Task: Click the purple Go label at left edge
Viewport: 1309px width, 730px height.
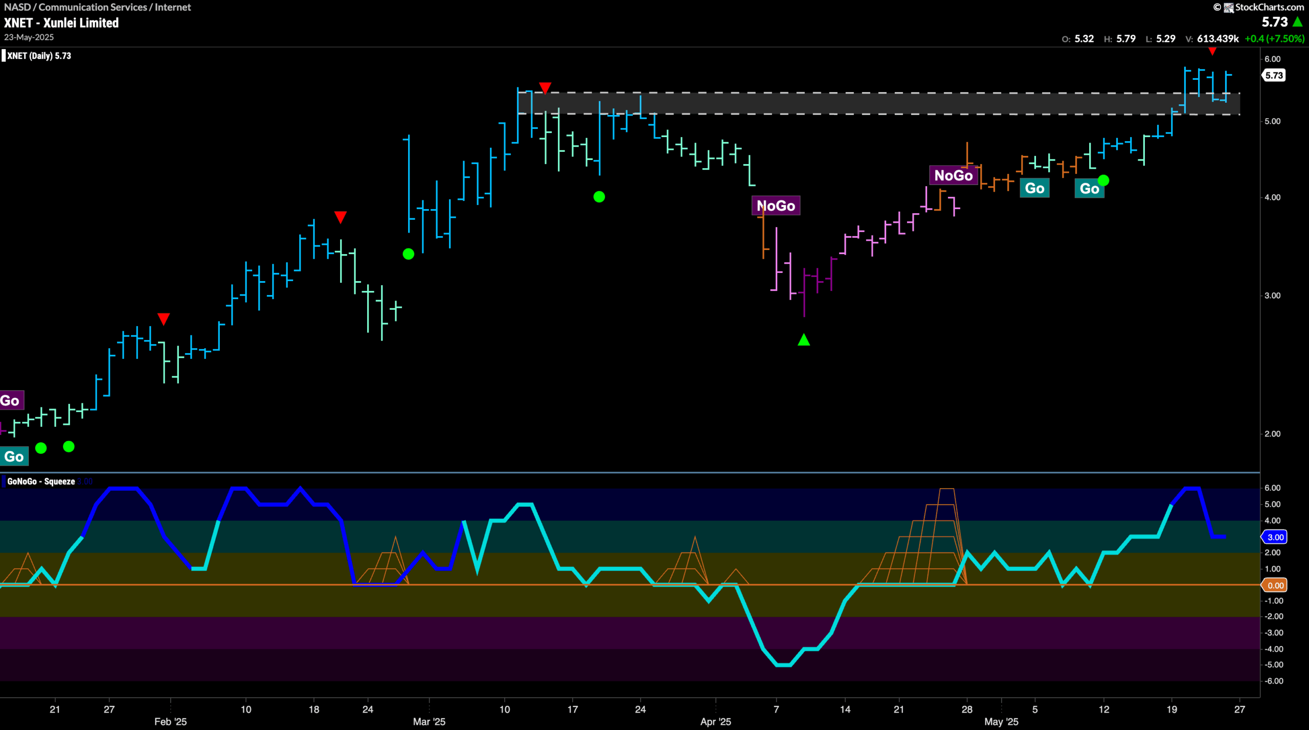Action: point(11,400)
